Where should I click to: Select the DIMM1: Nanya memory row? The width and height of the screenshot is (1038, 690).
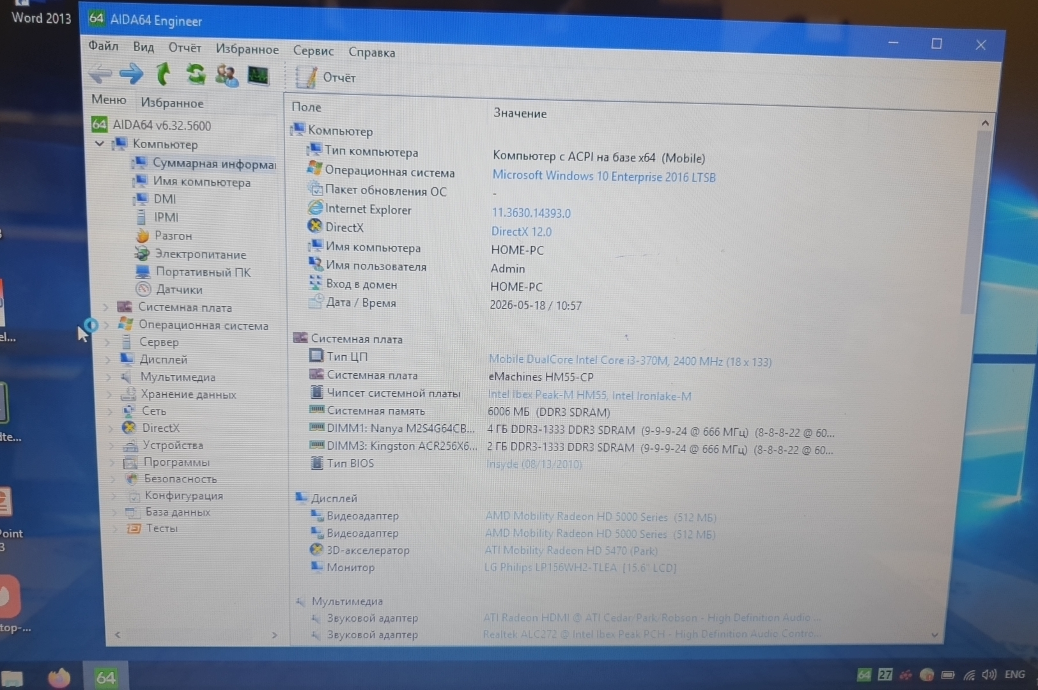(x=571, y=430)
